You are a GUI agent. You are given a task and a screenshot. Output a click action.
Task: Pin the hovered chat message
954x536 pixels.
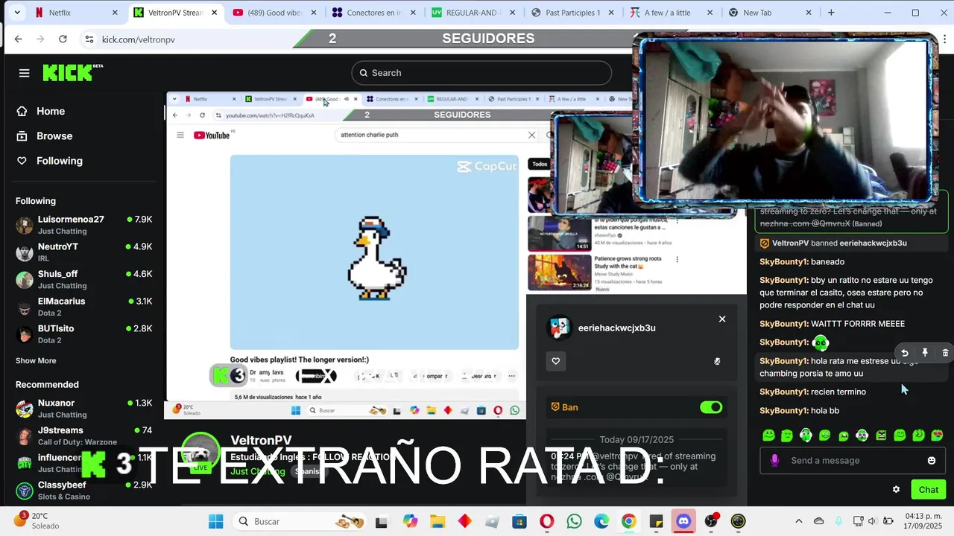pyautogui.click(x=925, y=353)
